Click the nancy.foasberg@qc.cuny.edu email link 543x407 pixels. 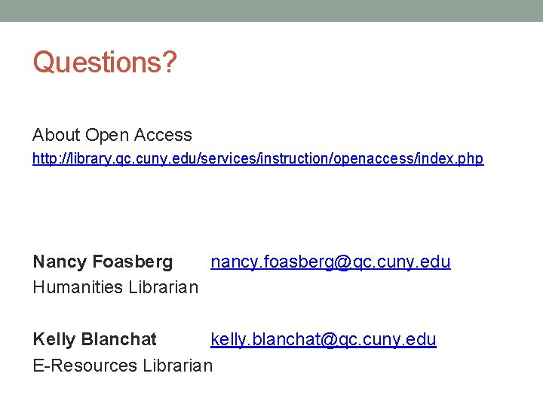tap(330, 262)
